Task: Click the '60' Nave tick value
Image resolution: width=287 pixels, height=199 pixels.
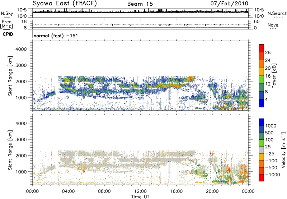Action: [x=257, y=22]
